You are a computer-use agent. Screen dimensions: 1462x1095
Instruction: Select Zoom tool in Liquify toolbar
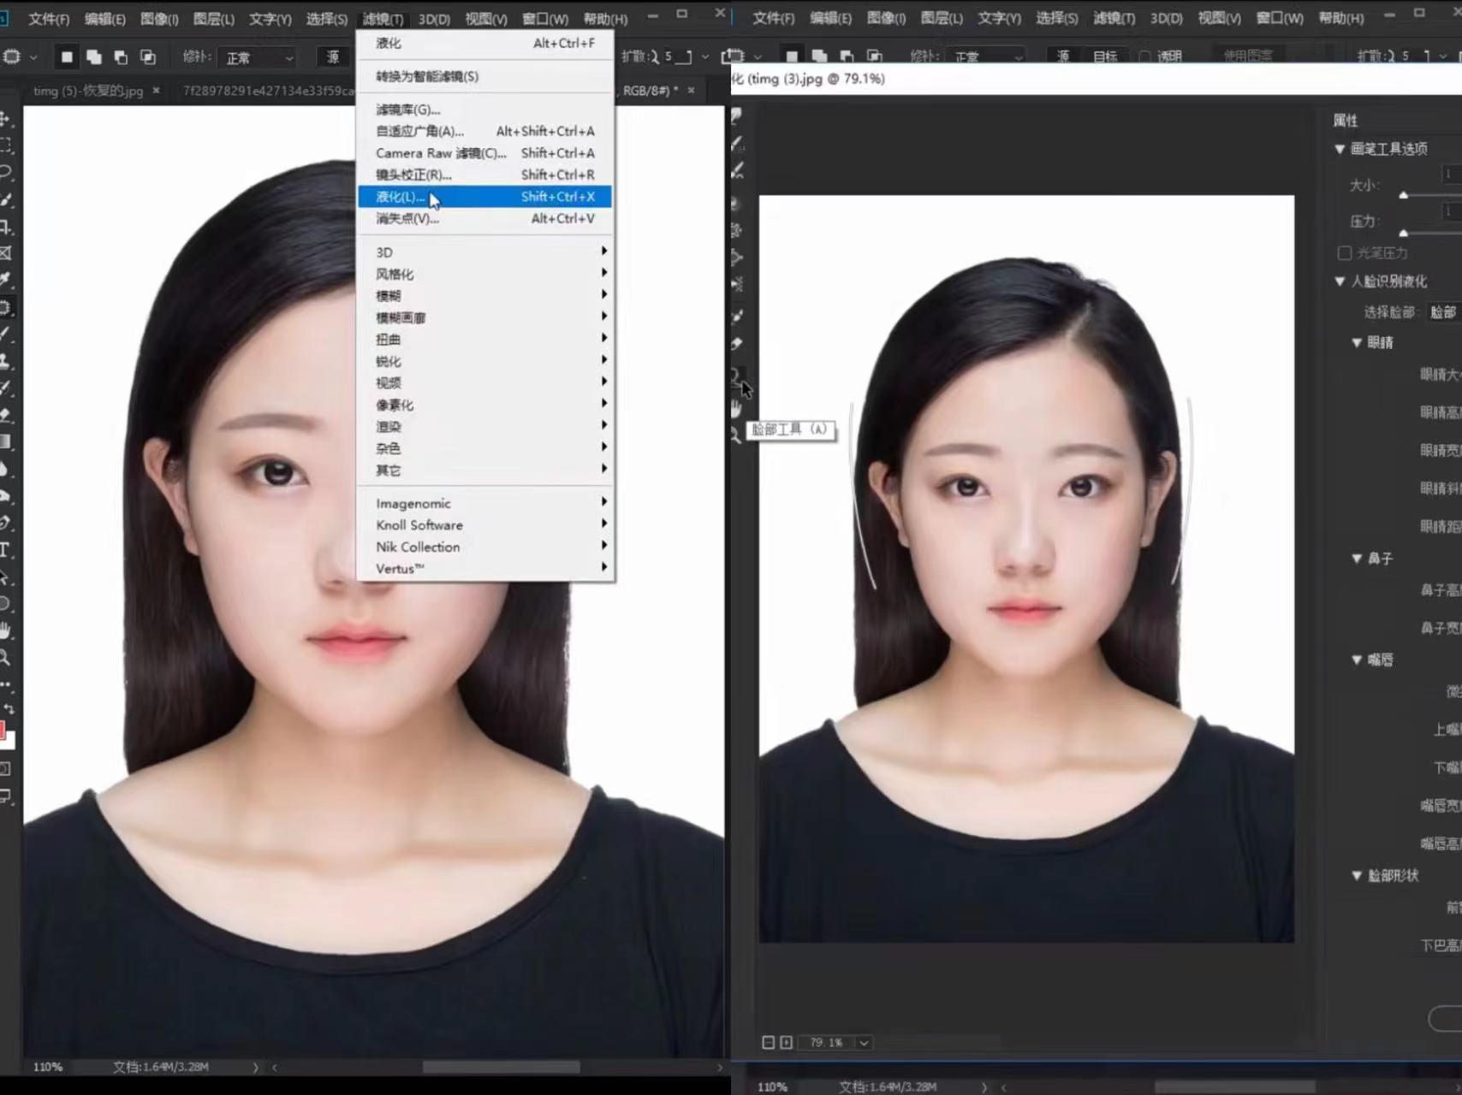tap(736, 436)
